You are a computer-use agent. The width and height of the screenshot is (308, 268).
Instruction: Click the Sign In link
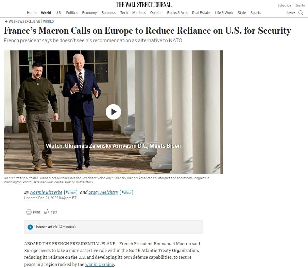click(300, 5)
